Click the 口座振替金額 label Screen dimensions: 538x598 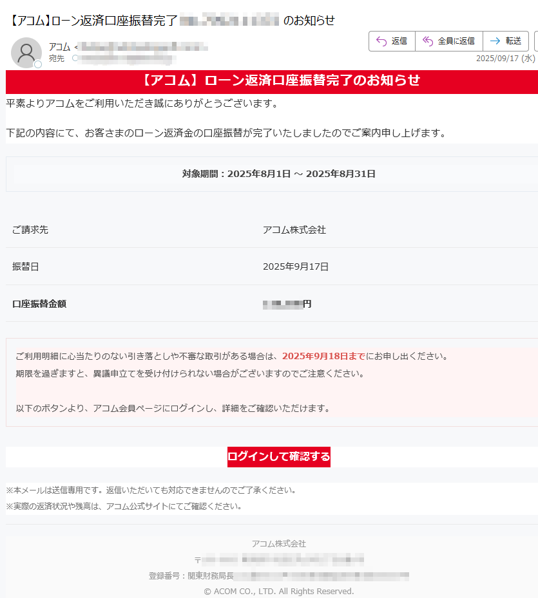(x=39, y=304)
